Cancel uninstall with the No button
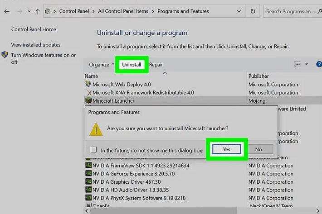The height and width of the screenshot is (214, 322). tap(259, 149)
